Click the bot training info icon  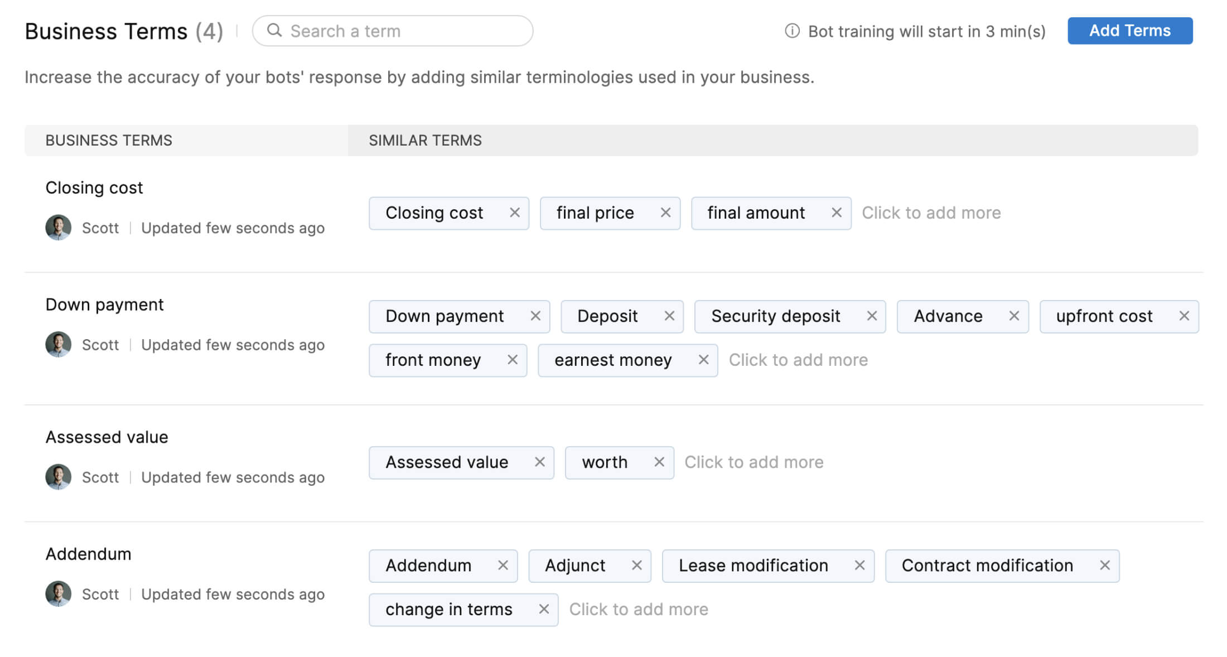tap(792, 31)
